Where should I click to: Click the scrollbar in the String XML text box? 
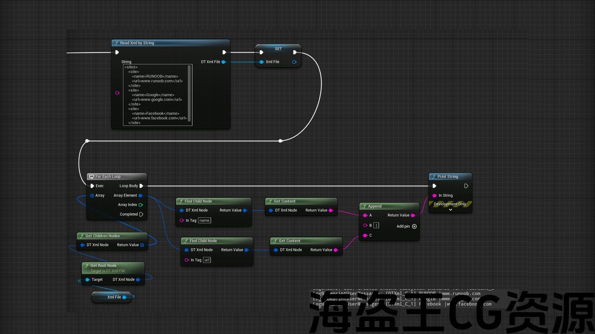coord(189,93)
